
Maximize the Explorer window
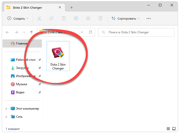click(160, 5)
